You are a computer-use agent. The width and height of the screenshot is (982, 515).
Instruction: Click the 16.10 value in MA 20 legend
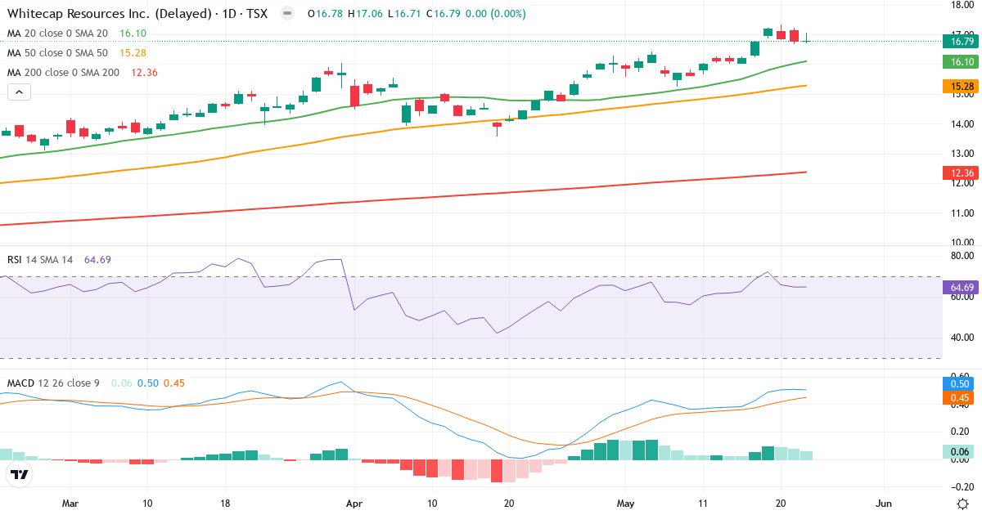[133, 34]
